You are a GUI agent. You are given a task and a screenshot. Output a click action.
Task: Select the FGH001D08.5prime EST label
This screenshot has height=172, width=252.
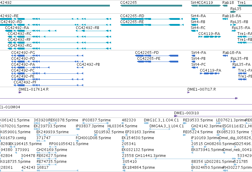93,138
